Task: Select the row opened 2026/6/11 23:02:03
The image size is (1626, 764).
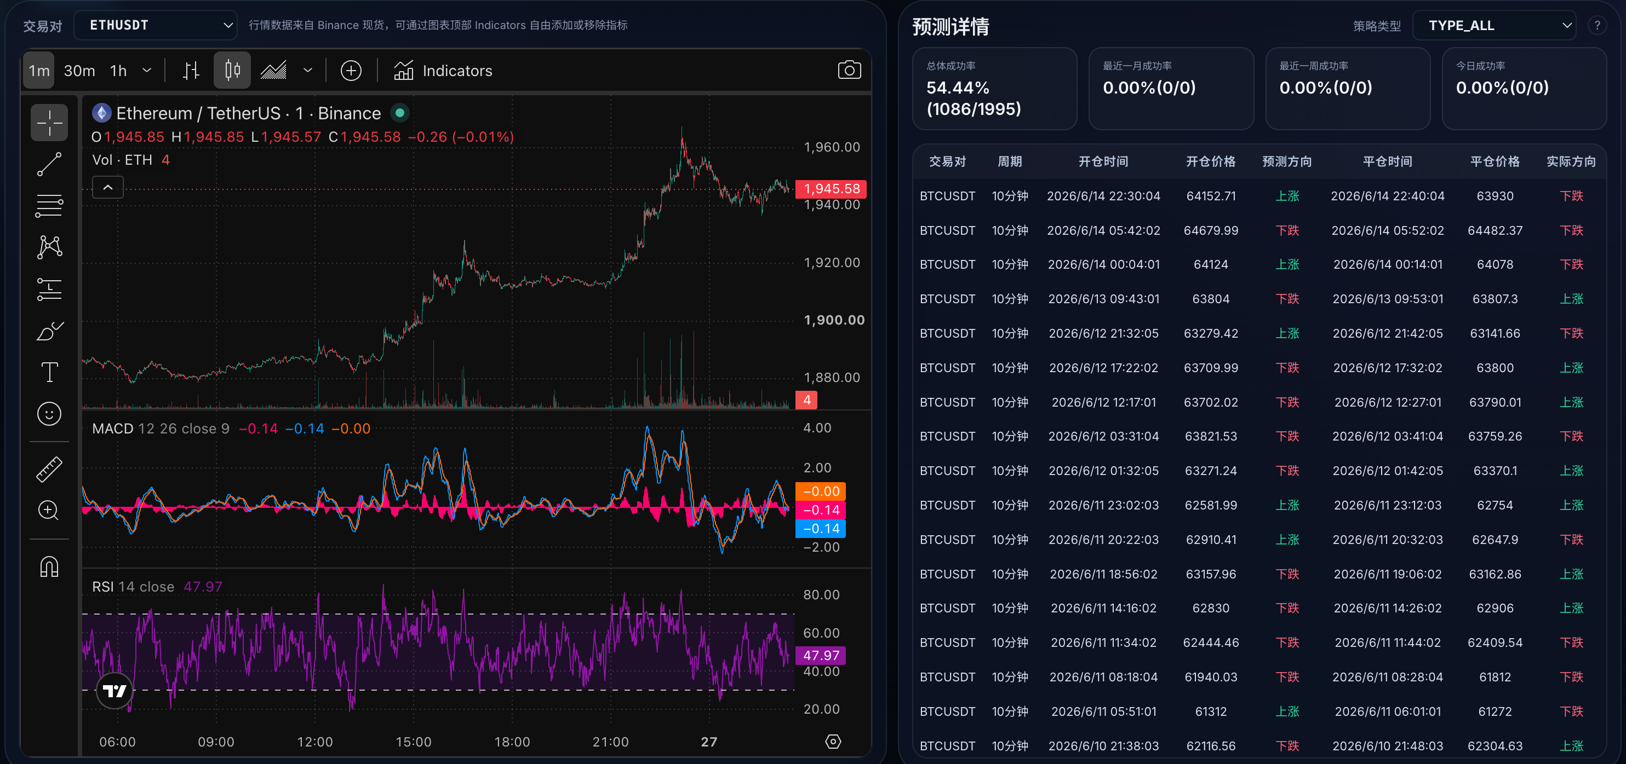Action: coord(1259,505)
